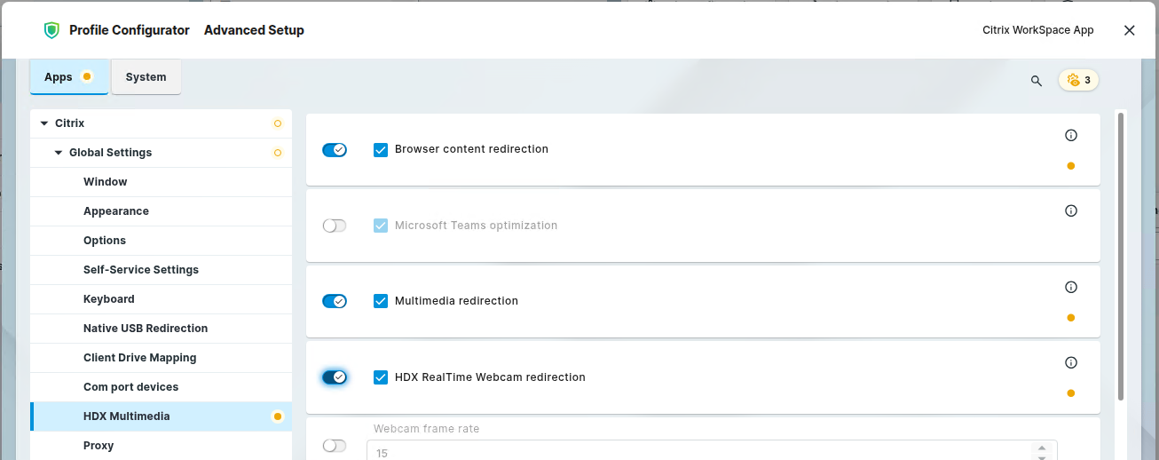Click info icon for Browser content redirection
Viewport: 1159px width, 460px height.
(1070, 136)
